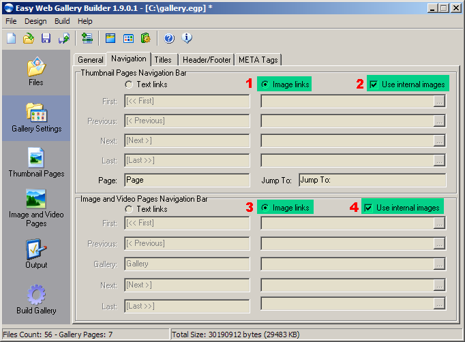
Task: Browse image for Thumbnail Last link
Action: click(439, 160)
